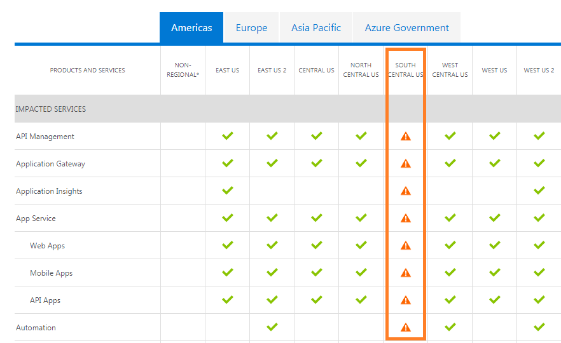
Task: Click the Mobile Apps sub-row label
Action: pos(51,273)
